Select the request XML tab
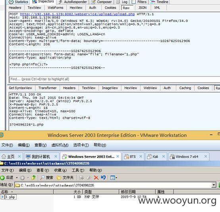This screenshot has width=220, height=212. click(x=157, y=8)
